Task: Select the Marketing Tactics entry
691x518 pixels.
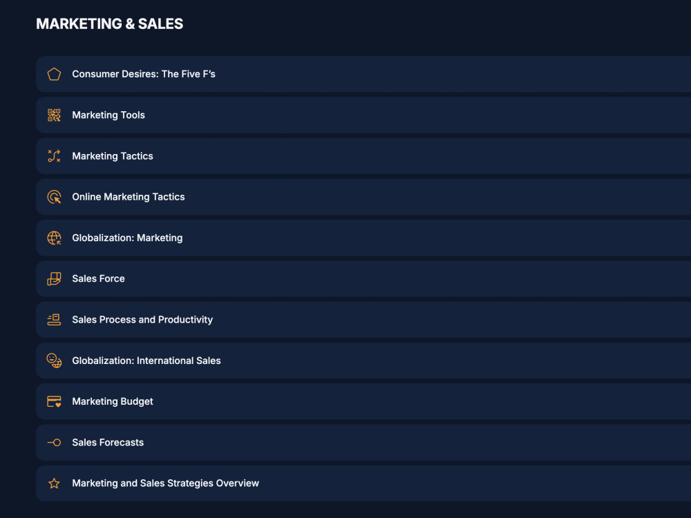Action: pyautogui.click(x=363, y=156)
